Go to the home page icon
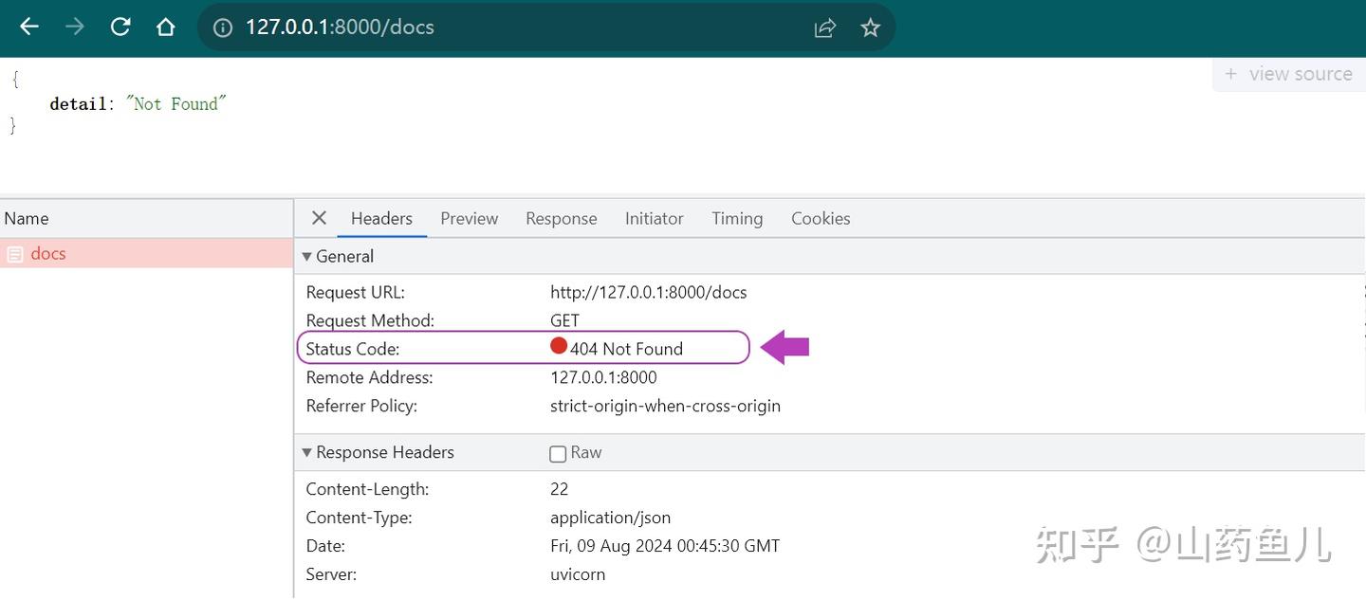 pyautogui.click(x=166, y=27)
